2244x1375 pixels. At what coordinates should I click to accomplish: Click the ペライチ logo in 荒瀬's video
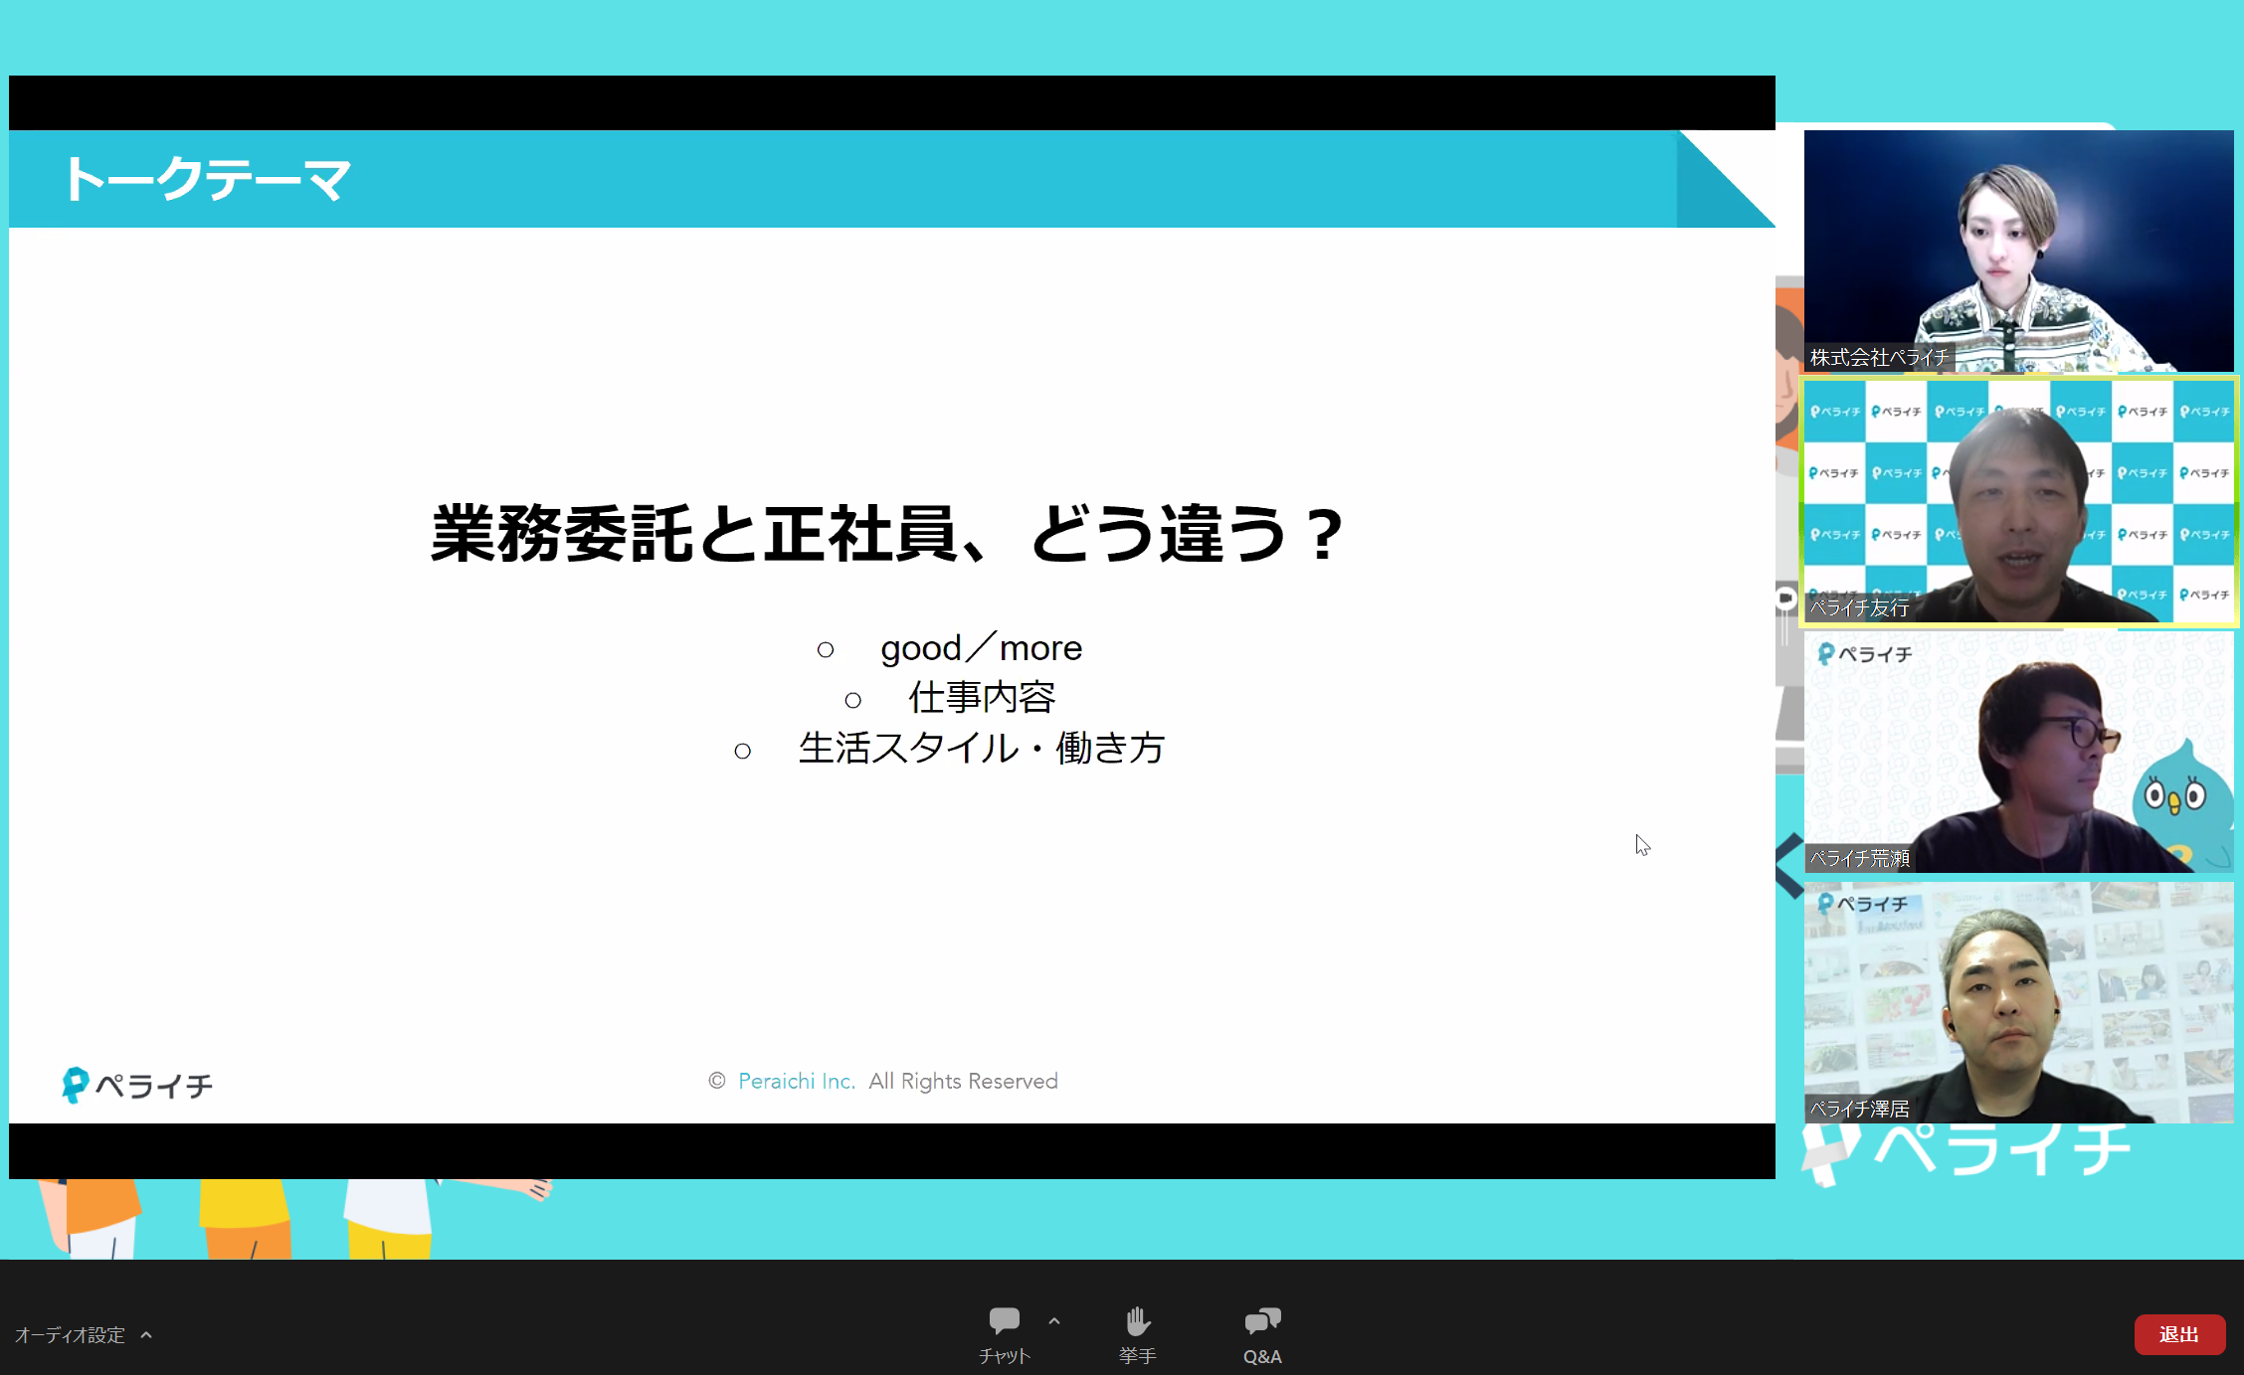pyautogui.click(x=1864, y=654)
